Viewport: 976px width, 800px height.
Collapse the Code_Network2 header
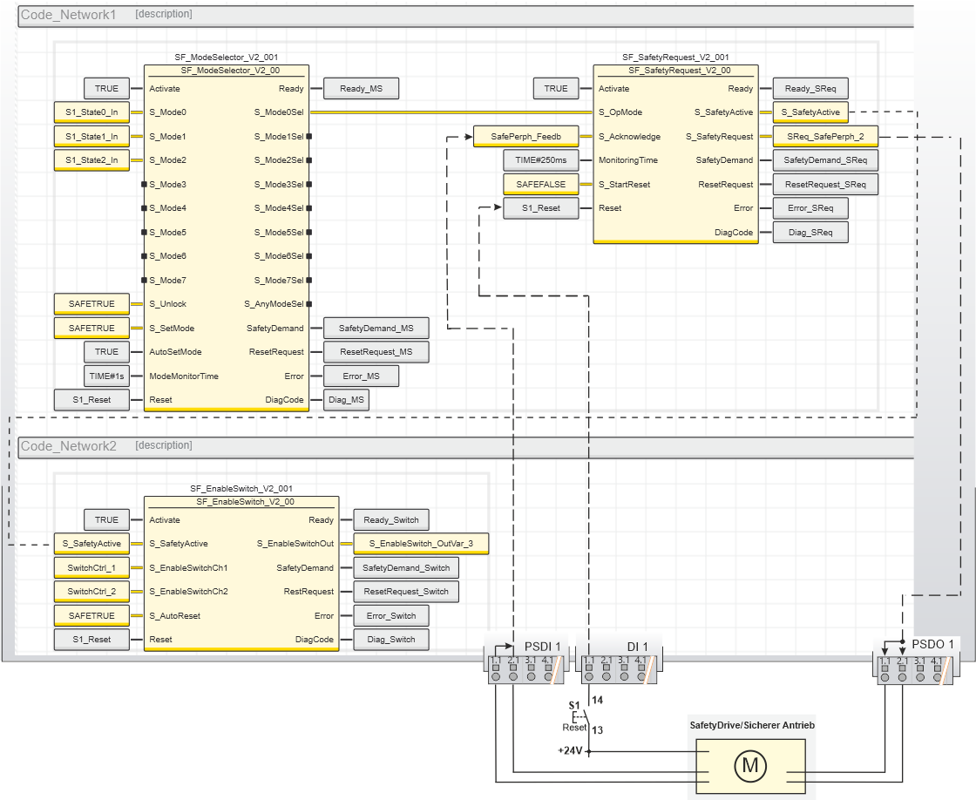pyautogui.click(x=68, y=446)
